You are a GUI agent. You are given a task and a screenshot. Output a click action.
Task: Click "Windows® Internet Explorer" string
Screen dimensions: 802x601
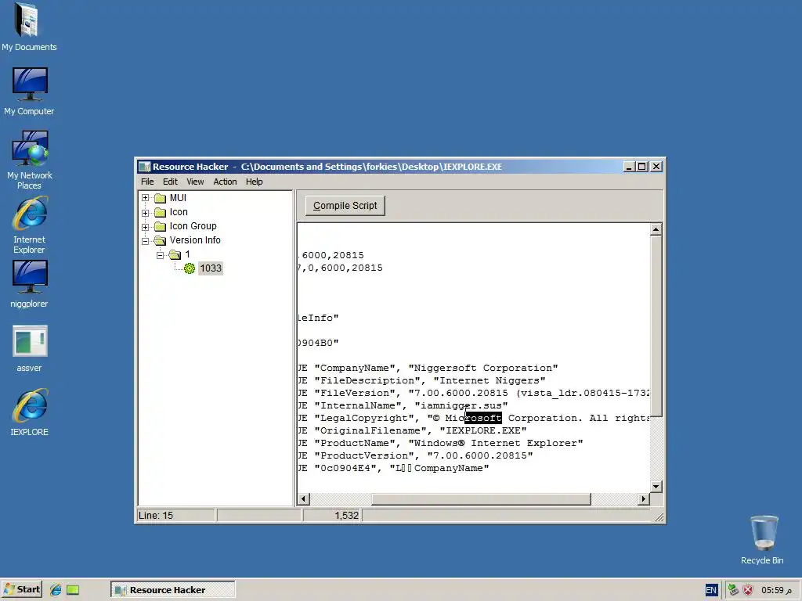(x=496, y=443)
